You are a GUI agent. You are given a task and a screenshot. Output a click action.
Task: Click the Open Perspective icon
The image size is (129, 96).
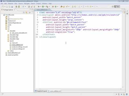coord(113,7)
